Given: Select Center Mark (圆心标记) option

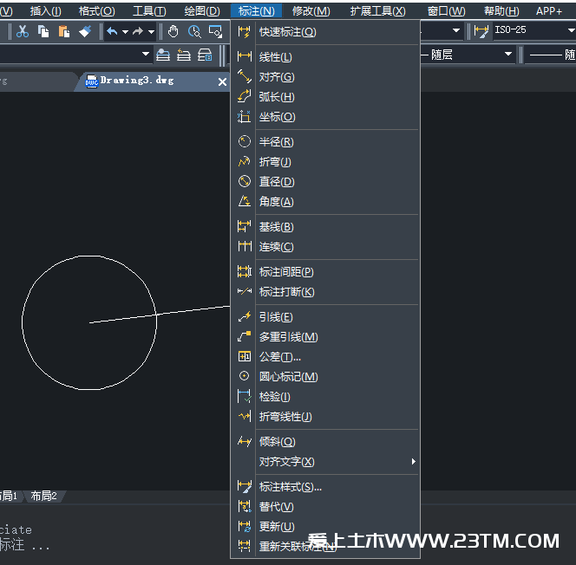Looking at the screenshot, I should click(x=288, y=377).
